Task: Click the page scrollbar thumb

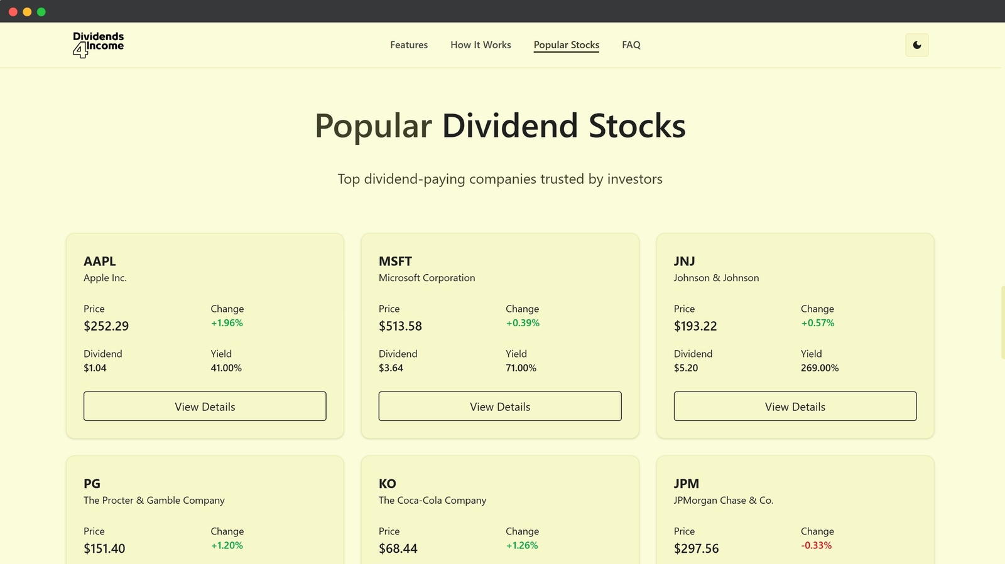Action: [1002, 322]
